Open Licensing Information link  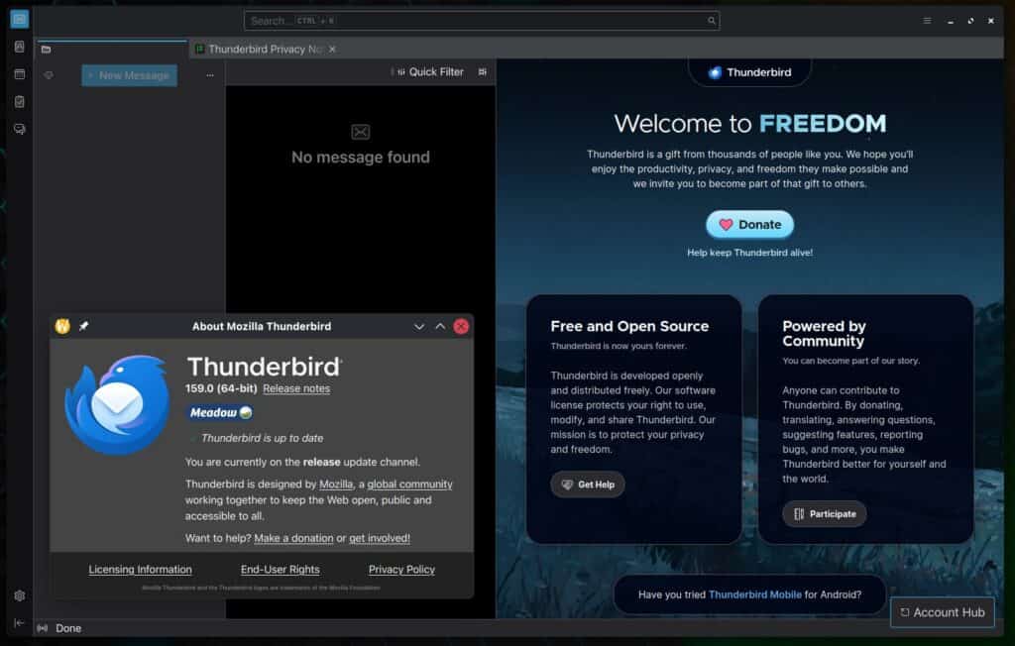click(141, 570)
